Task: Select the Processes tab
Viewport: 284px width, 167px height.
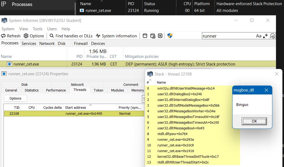Action: (x=10, y=43)
